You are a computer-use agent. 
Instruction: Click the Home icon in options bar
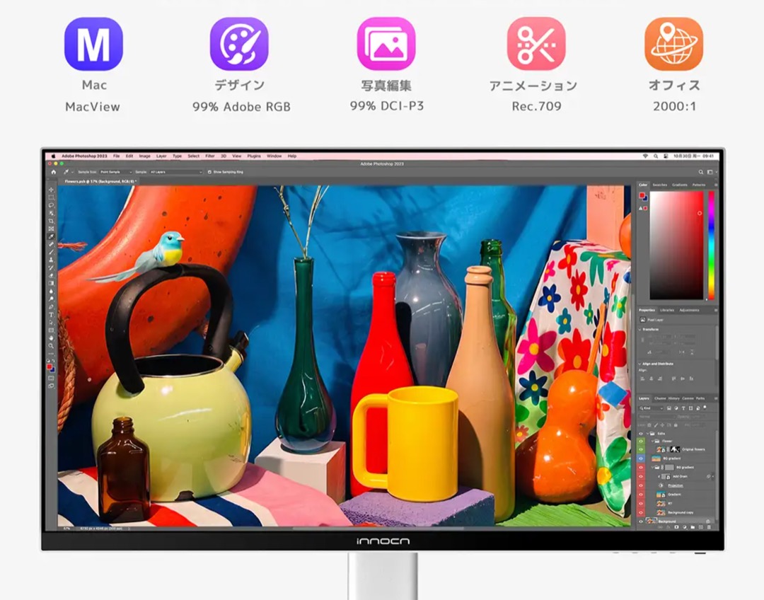click(54, 172)
